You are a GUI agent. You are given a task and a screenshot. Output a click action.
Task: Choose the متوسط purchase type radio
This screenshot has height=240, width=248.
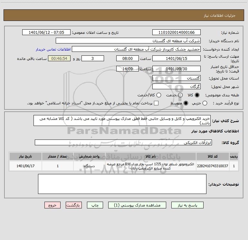[x=186, y=103]
